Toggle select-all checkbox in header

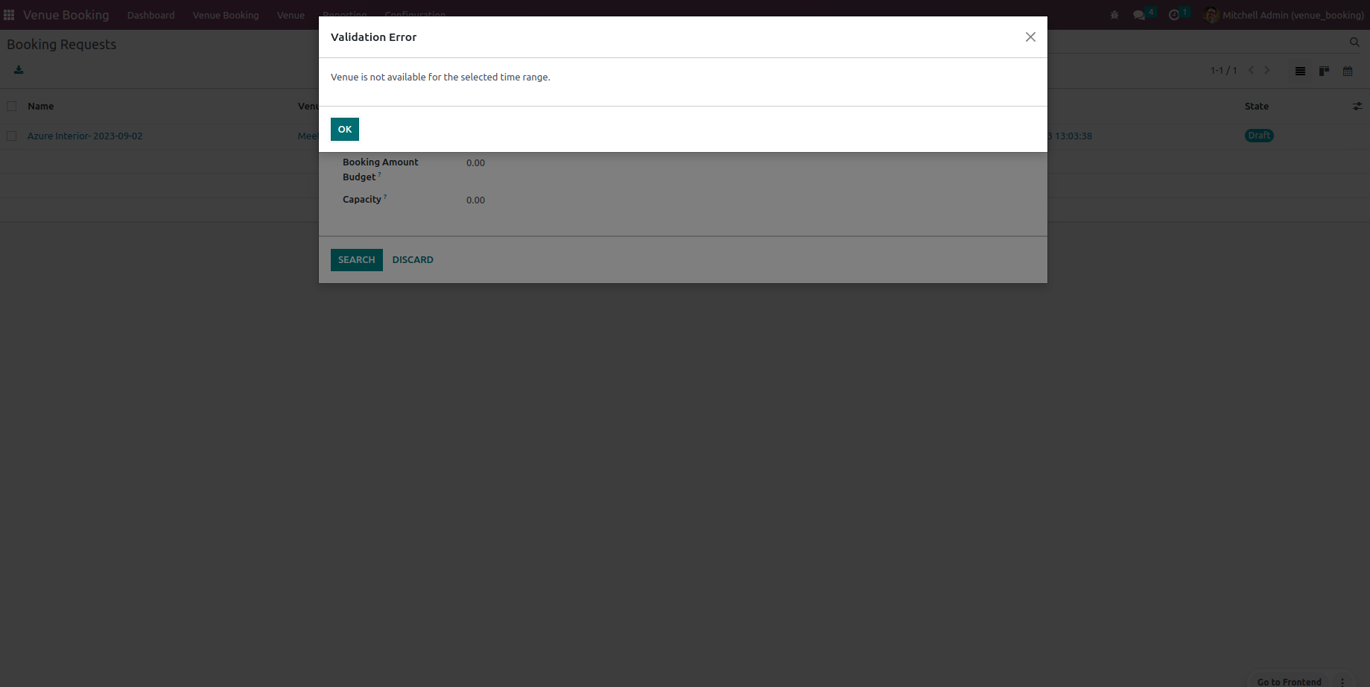click(12, 107)
